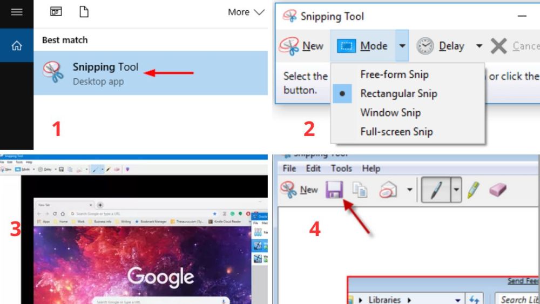The width and height of the screenshot is (540, 304).
Task: Select the large yellow Highlighter tool
Action: pyautogui.click(x=473, y=190)
